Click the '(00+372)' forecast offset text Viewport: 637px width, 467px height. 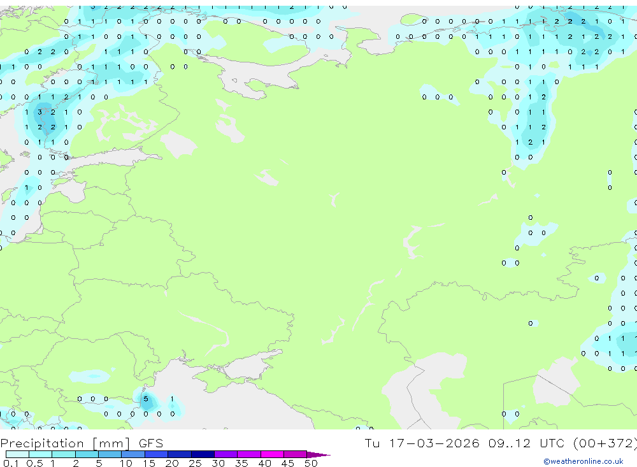click(x=605, y=443)
